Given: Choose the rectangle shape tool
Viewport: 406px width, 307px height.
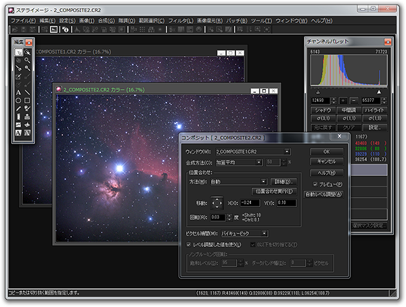Looking at the screenshot, I should [27, 101].
